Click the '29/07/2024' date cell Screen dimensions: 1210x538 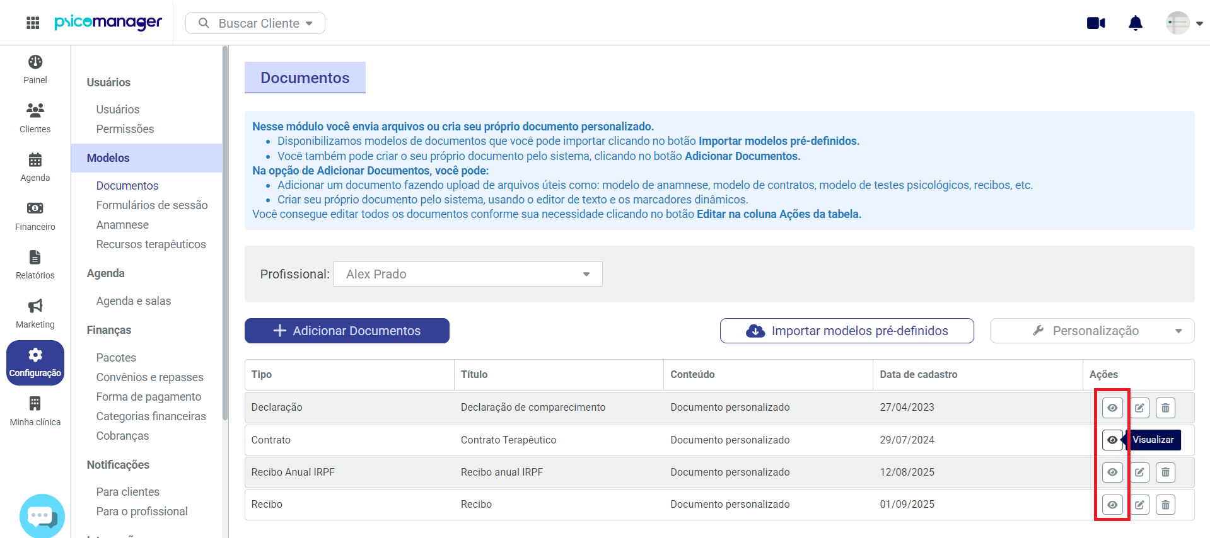(x=907, y=440)
